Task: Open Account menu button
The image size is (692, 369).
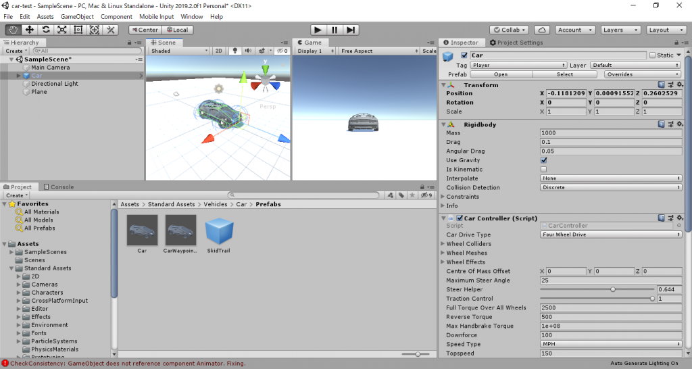Action: tap(575, 30)
